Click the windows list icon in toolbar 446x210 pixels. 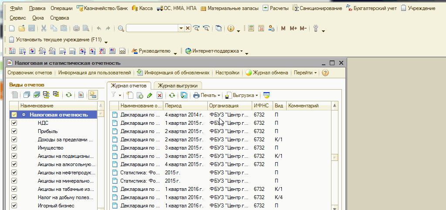click(x=219, y=28)
